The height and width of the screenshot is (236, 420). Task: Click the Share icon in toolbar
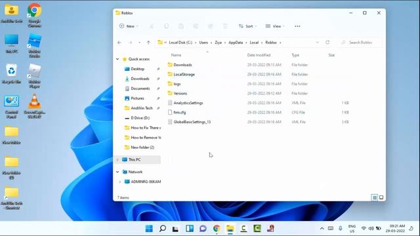[x=211, y=26]
